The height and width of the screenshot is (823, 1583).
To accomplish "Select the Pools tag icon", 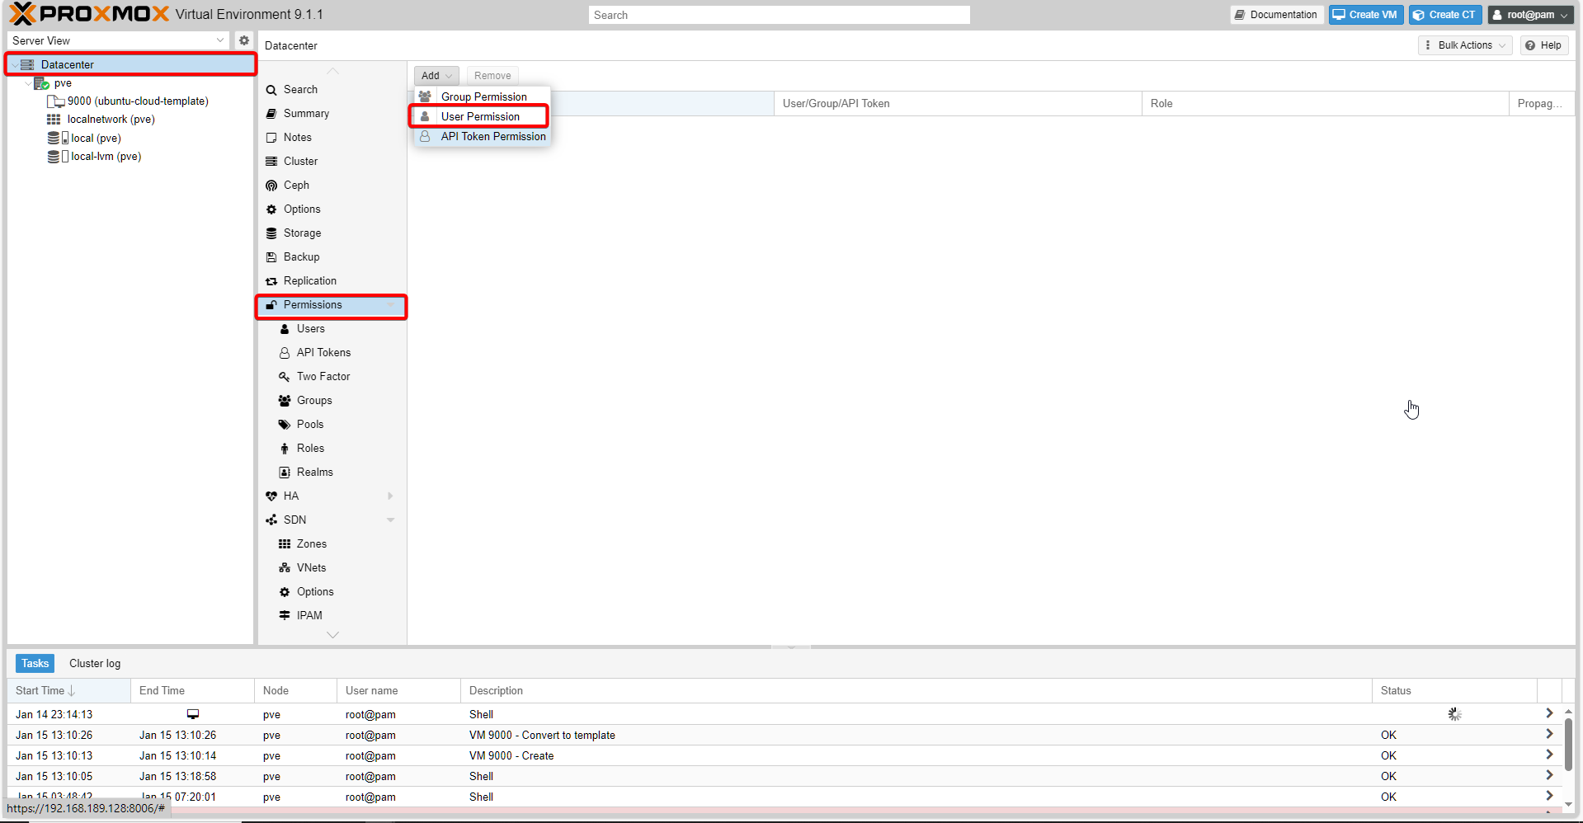I will 285,425.
